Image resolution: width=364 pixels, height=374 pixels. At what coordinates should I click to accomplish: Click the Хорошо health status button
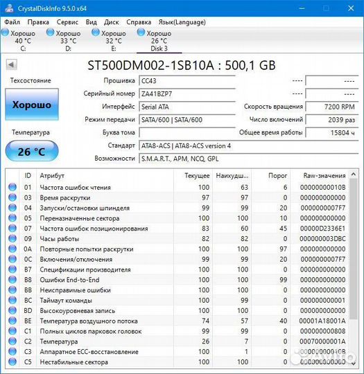click(x=32, y=105)
